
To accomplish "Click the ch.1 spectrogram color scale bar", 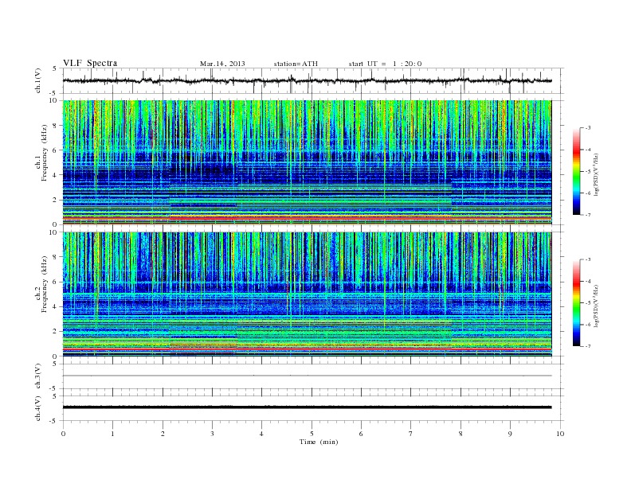I will click(577, 172).
